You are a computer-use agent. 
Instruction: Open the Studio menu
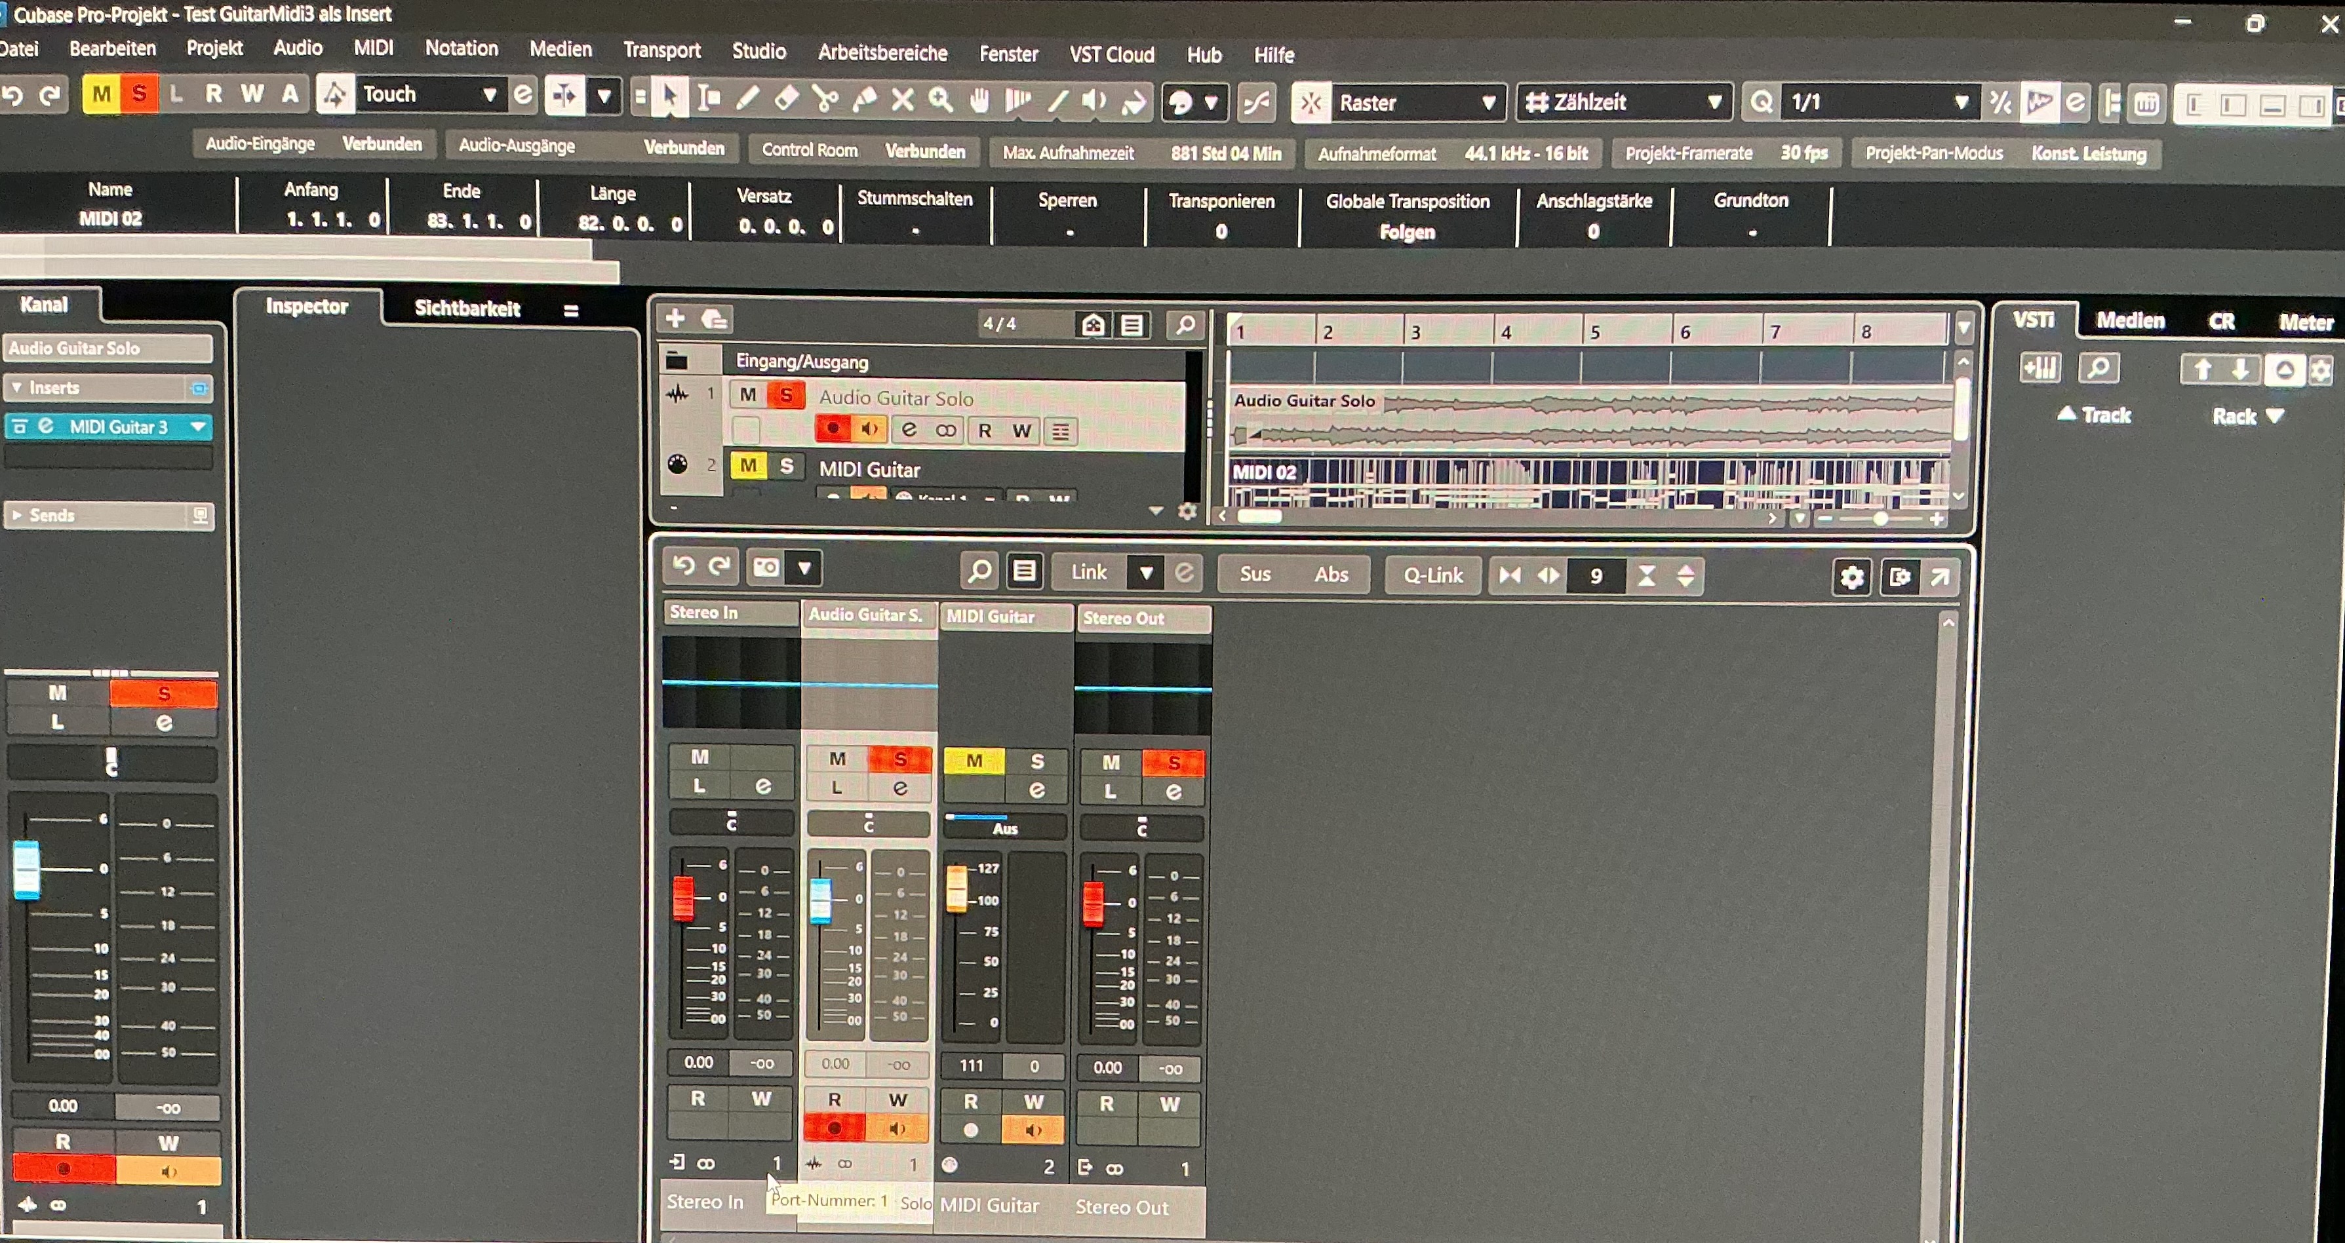[x=759, y=51]
